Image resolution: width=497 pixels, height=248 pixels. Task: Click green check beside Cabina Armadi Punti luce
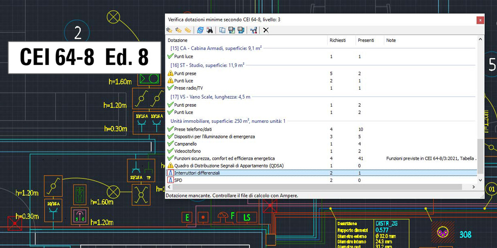(x=170, y=56)
